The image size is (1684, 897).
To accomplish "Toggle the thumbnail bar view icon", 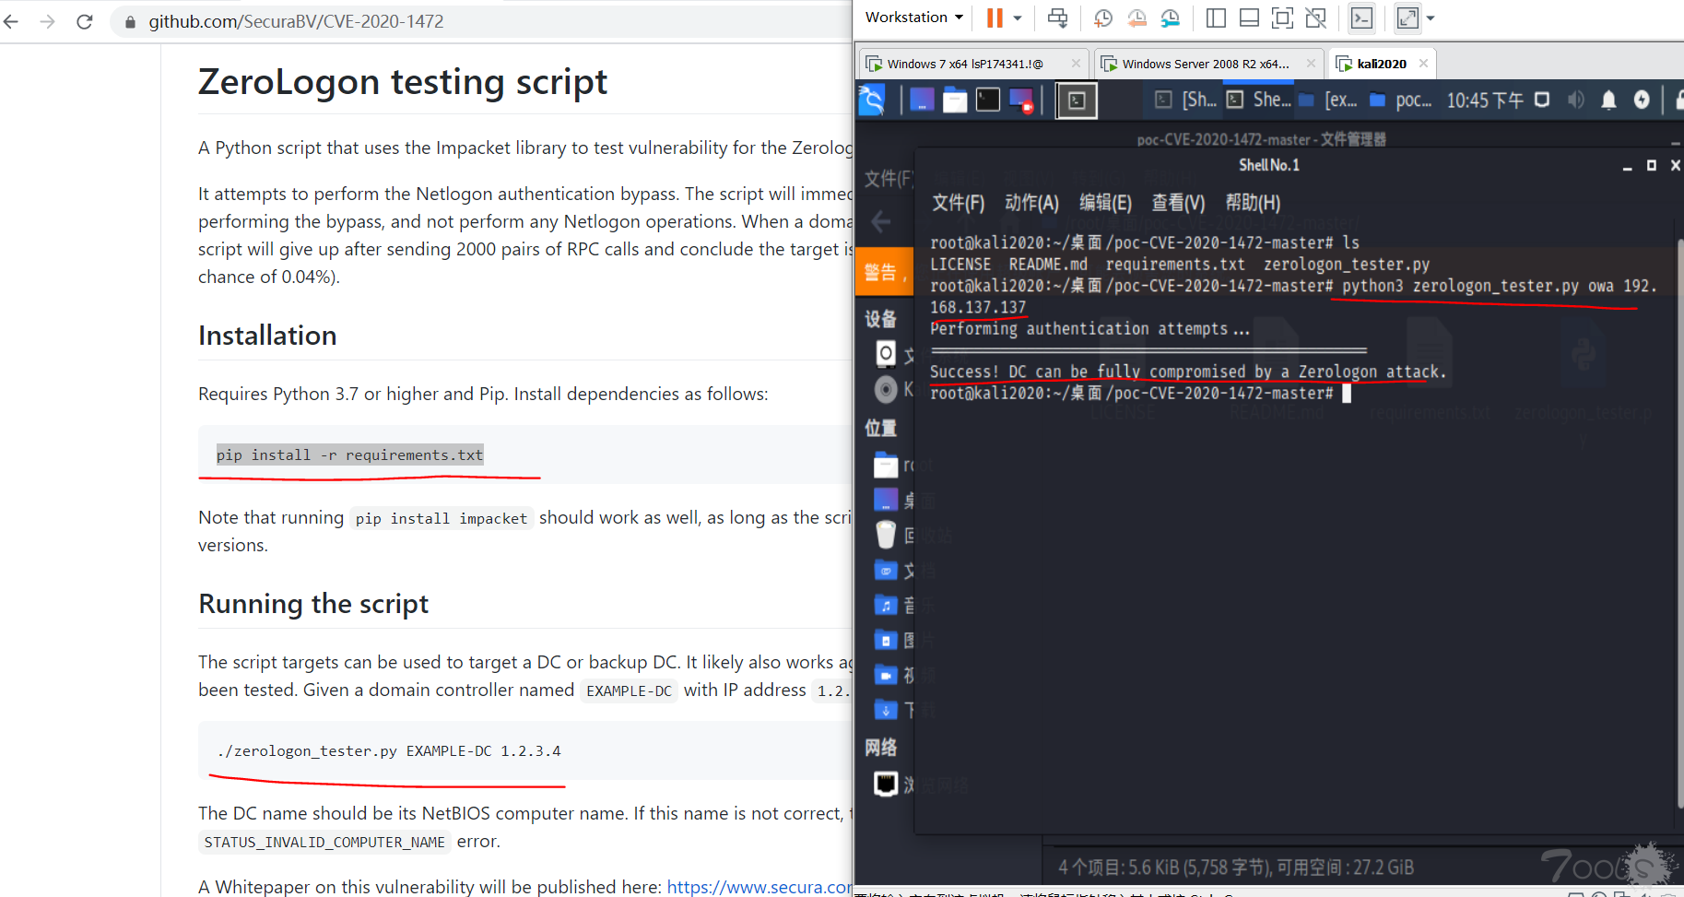I will tap(1249, 18).
